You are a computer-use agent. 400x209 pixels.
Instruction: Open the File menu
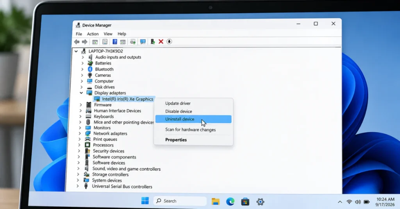coord(79,34)
